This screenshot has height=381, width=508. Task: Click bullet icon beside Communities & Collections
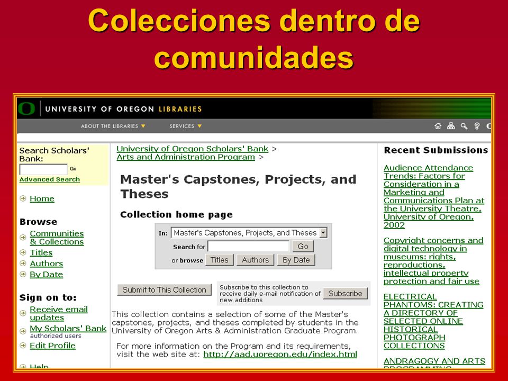23,237
